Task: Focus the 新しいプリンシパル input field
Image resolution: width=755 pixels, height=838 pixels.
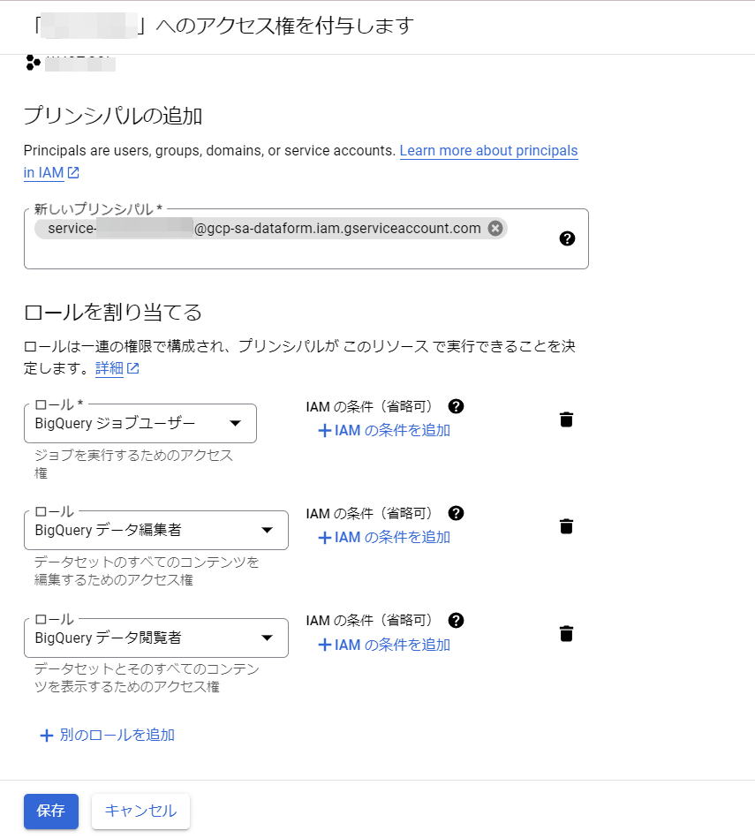Action: [306, 239]
